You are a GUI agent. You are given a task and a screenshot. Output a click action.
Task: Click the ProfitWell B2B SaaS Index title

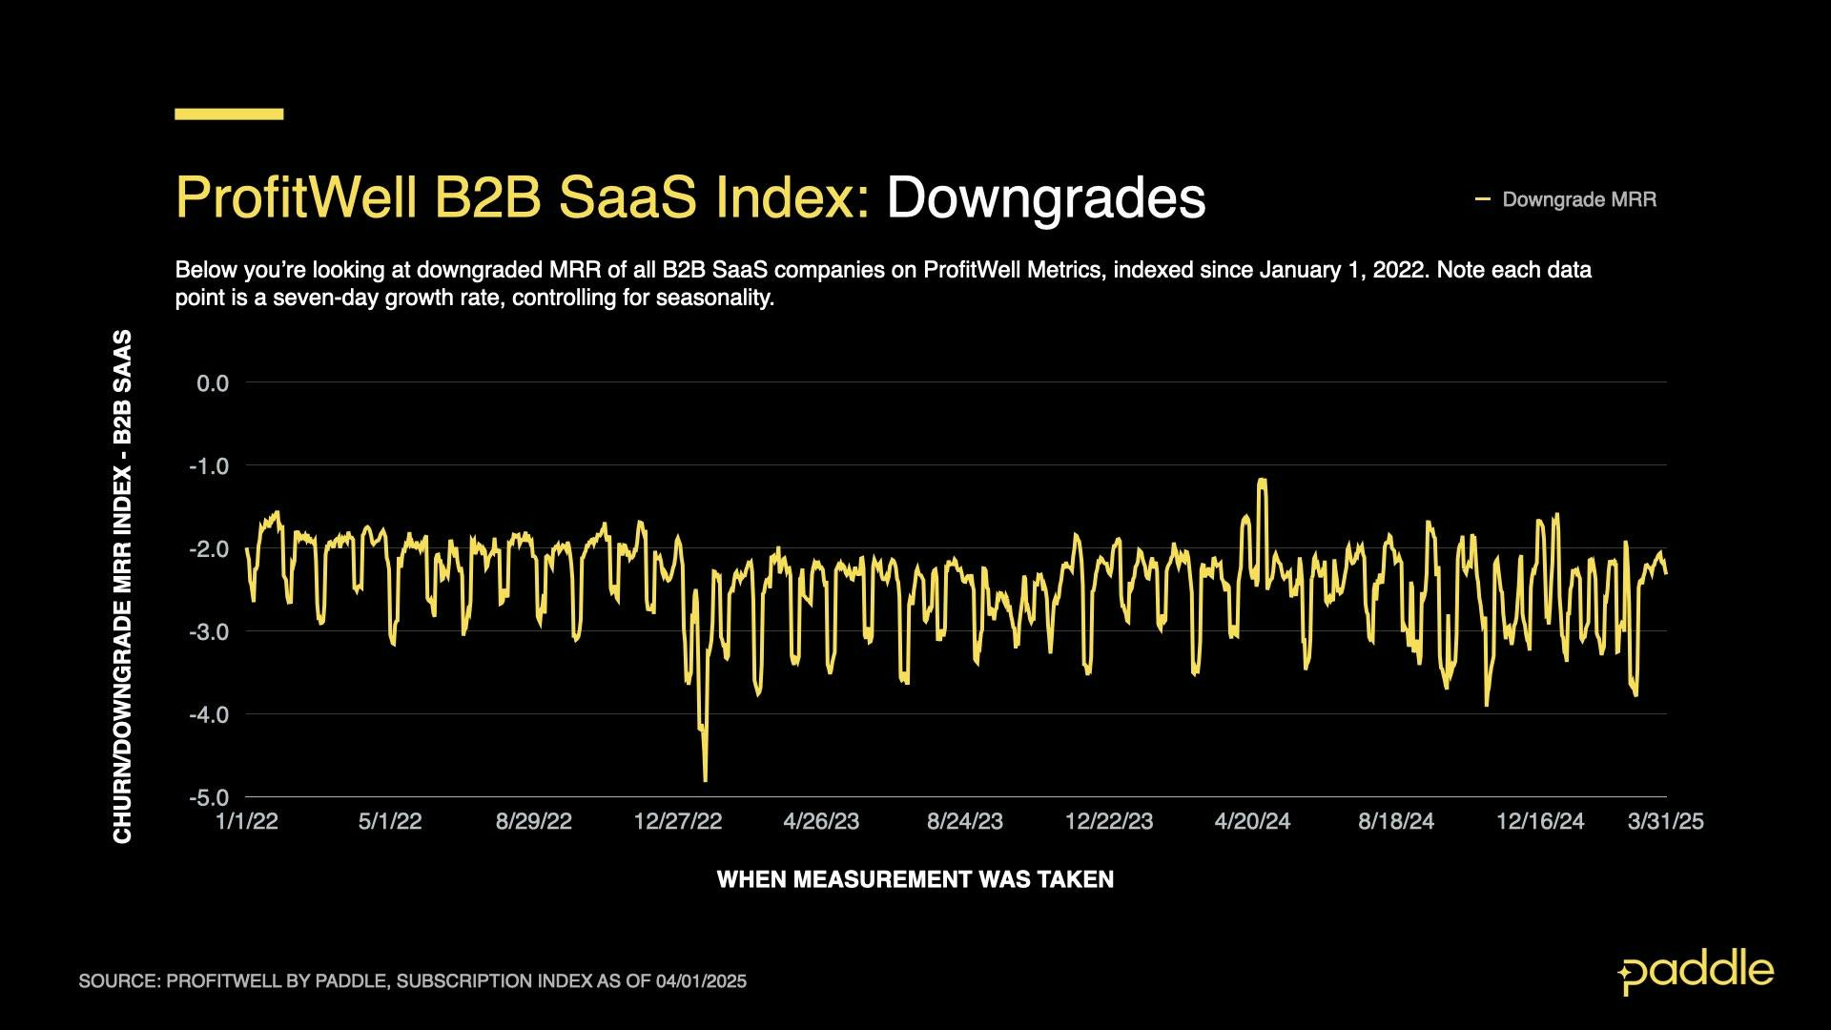point(690,197)
